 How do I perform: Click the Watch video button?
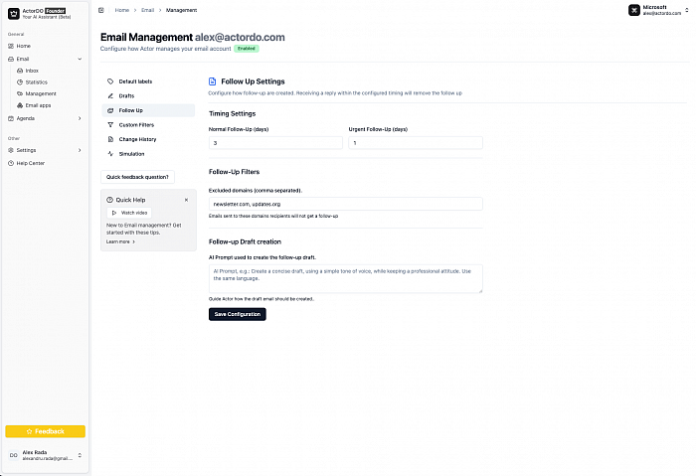coord(129,213)
